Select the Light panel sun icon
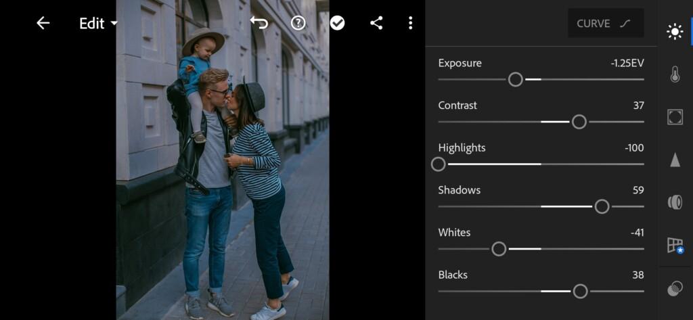Image resolution: width=693 pixels, height=320 pixels. (675, 32)
